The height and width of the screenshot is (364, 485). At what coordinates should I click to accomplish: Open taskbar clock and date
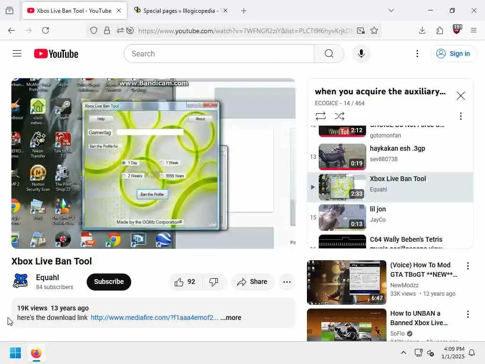453,353
